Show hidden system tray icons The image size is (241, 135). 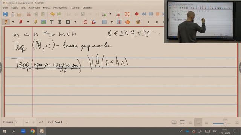click(181, 131)
